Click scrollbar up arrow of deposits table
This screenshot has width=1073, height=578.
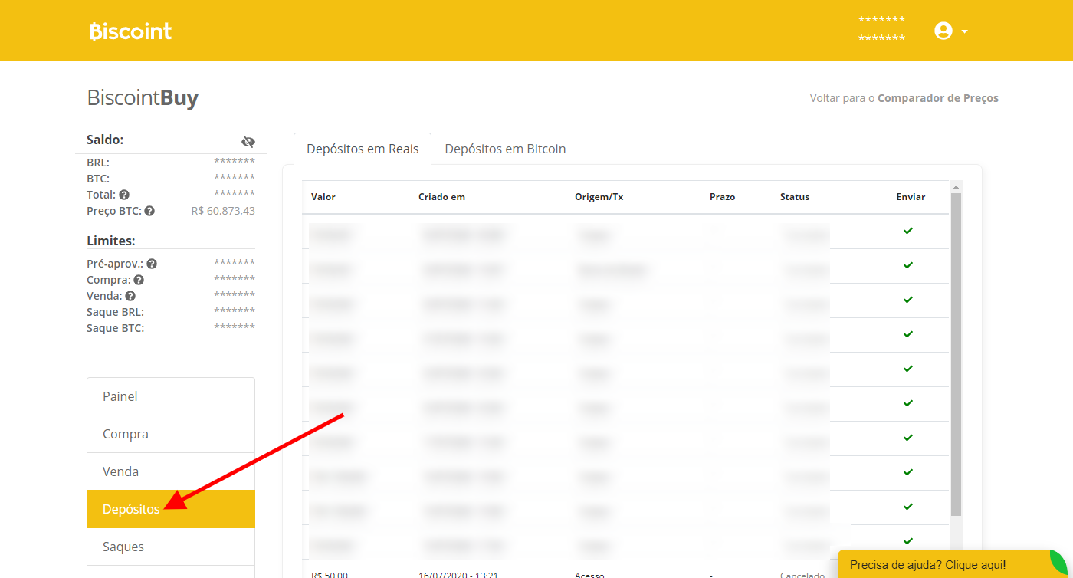click(x=956, y=186)
